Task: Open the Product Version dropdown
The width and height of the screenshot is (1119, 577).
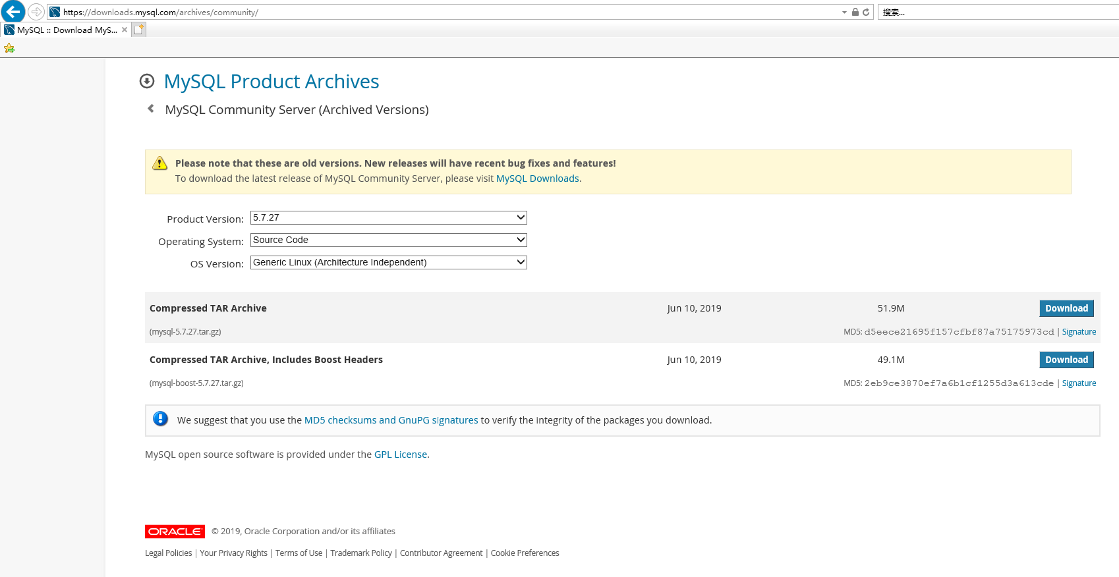Action: 389,217
